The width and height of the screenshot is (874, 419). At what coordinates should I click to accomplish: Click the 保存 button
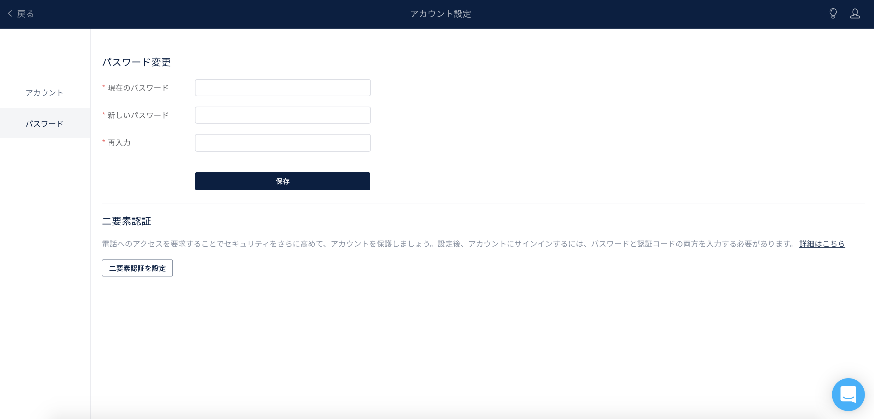[x=282, y=181]
